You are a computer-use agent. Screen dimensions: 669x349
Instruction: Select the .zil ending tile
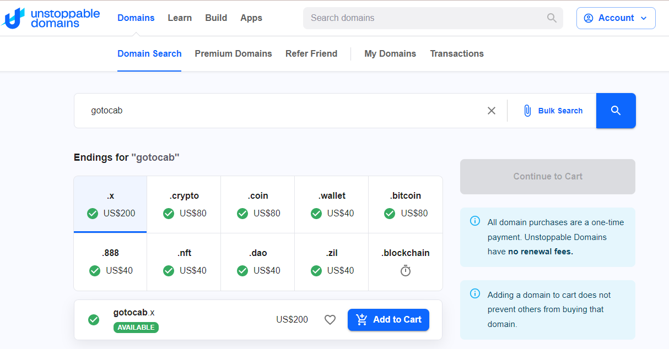[x=332, y=262]
